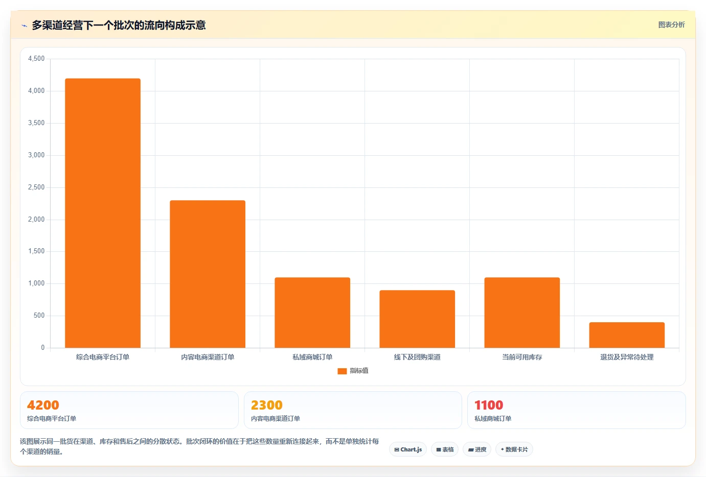The image size is (706, 477).
Task: Click the 综合电商平台订单 axis label
Action: click(x=103, y=357)
